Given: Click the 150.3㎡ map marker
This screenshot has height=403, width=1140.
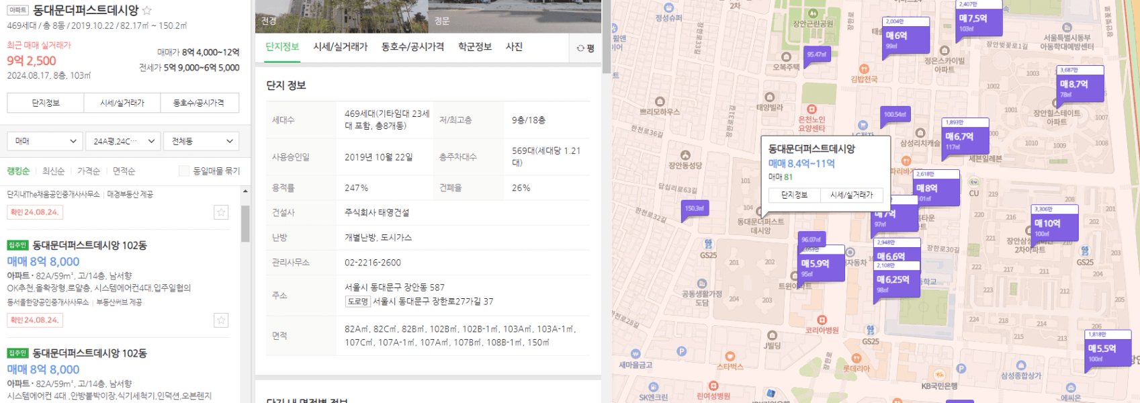Looking at the screenshot, I should 695,208.
